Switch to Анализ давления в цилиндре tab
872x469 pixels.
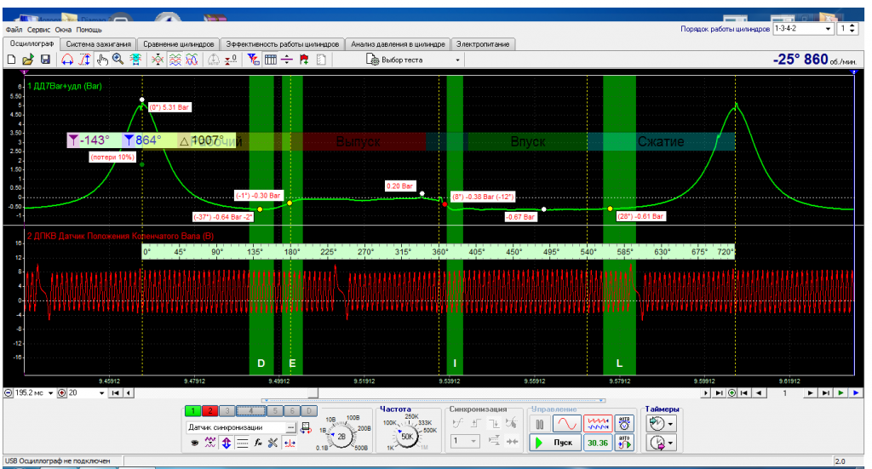[x=398, y=44]
